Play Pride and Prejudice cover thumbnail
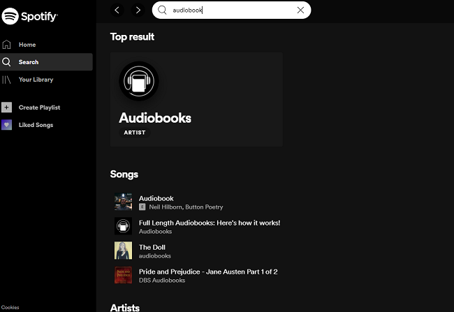This screenshot has height=312, width=454. pyautogui.click(x=124, y=275)
